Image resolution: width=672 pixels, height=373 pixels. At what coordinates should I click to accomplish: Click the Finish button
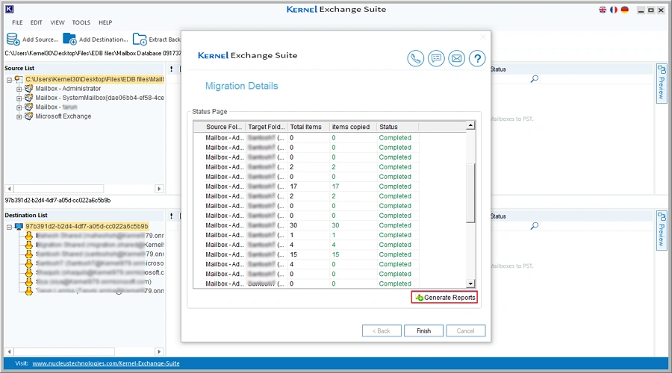point(423,330)
